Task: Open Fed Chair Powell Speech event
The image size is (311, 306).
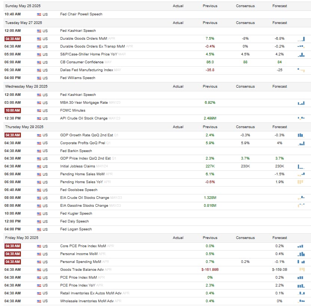Action: coord(81,14)
